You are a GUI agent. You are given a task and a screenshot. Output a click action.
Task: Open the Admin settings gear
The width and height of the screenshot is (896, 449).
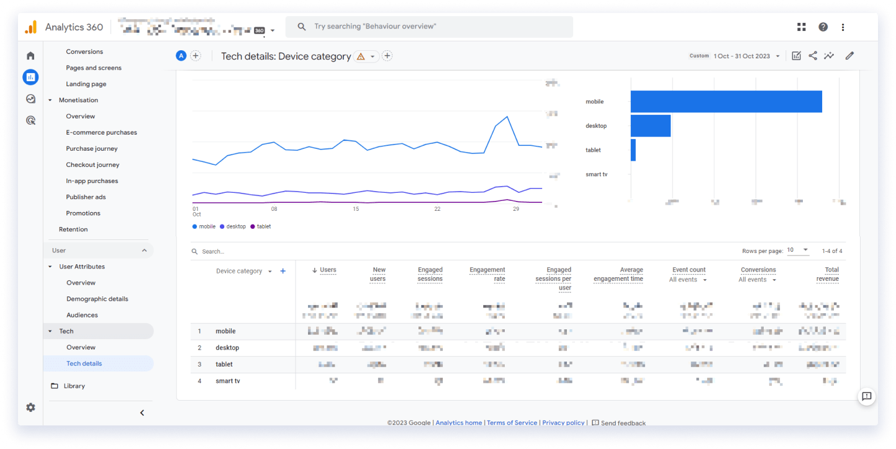[30, 407]
